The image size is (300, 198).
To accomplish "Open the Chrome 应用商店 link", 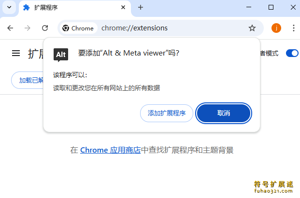I will 111,150.
